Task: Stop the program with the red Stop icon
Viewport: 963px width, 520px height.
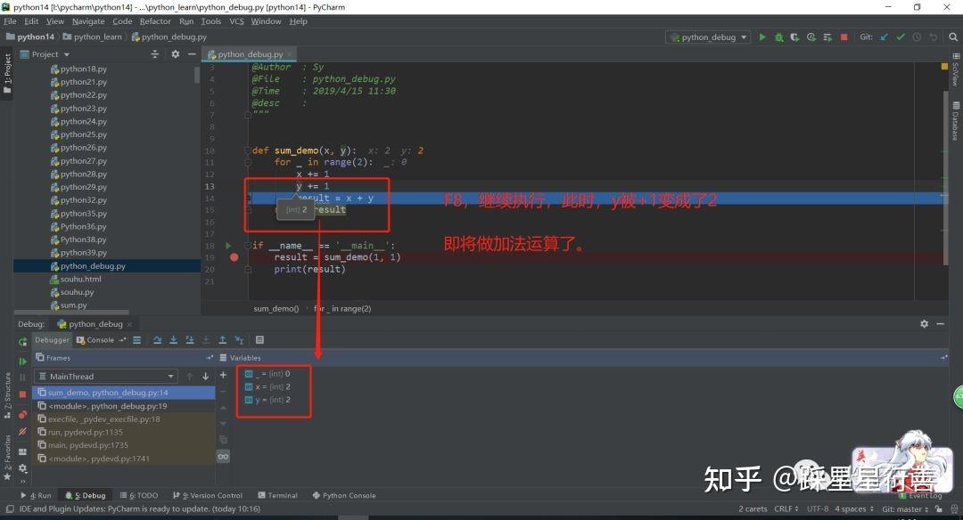Action: click(x=844, y=37)
